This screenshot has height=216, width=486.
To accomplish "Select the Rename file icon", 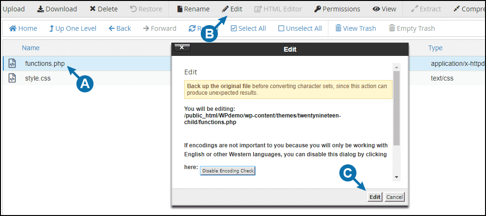I will pyautogui.click(x=179, y=9).
